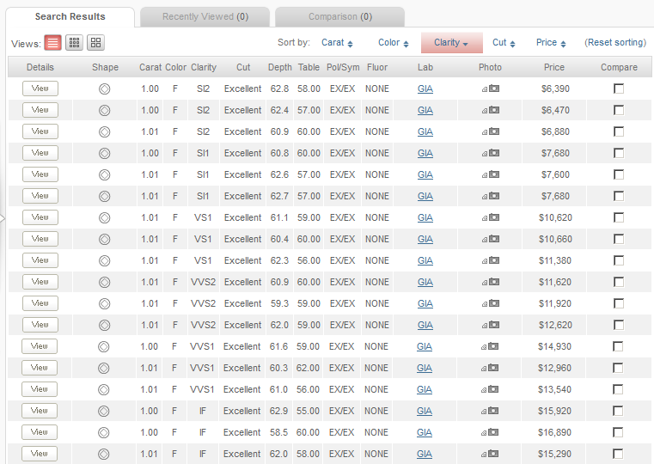Click the Reset sorting link

click(x=614, y=43)
